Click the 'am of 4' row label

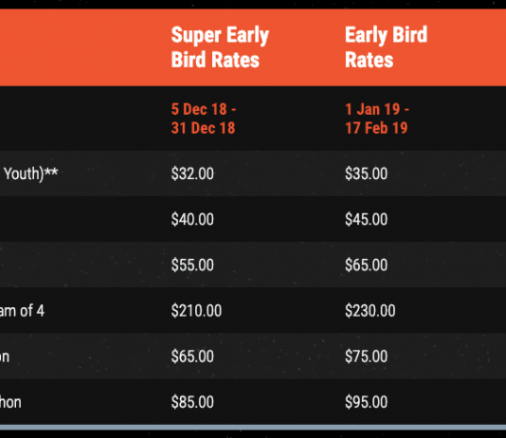click(22, 311)
